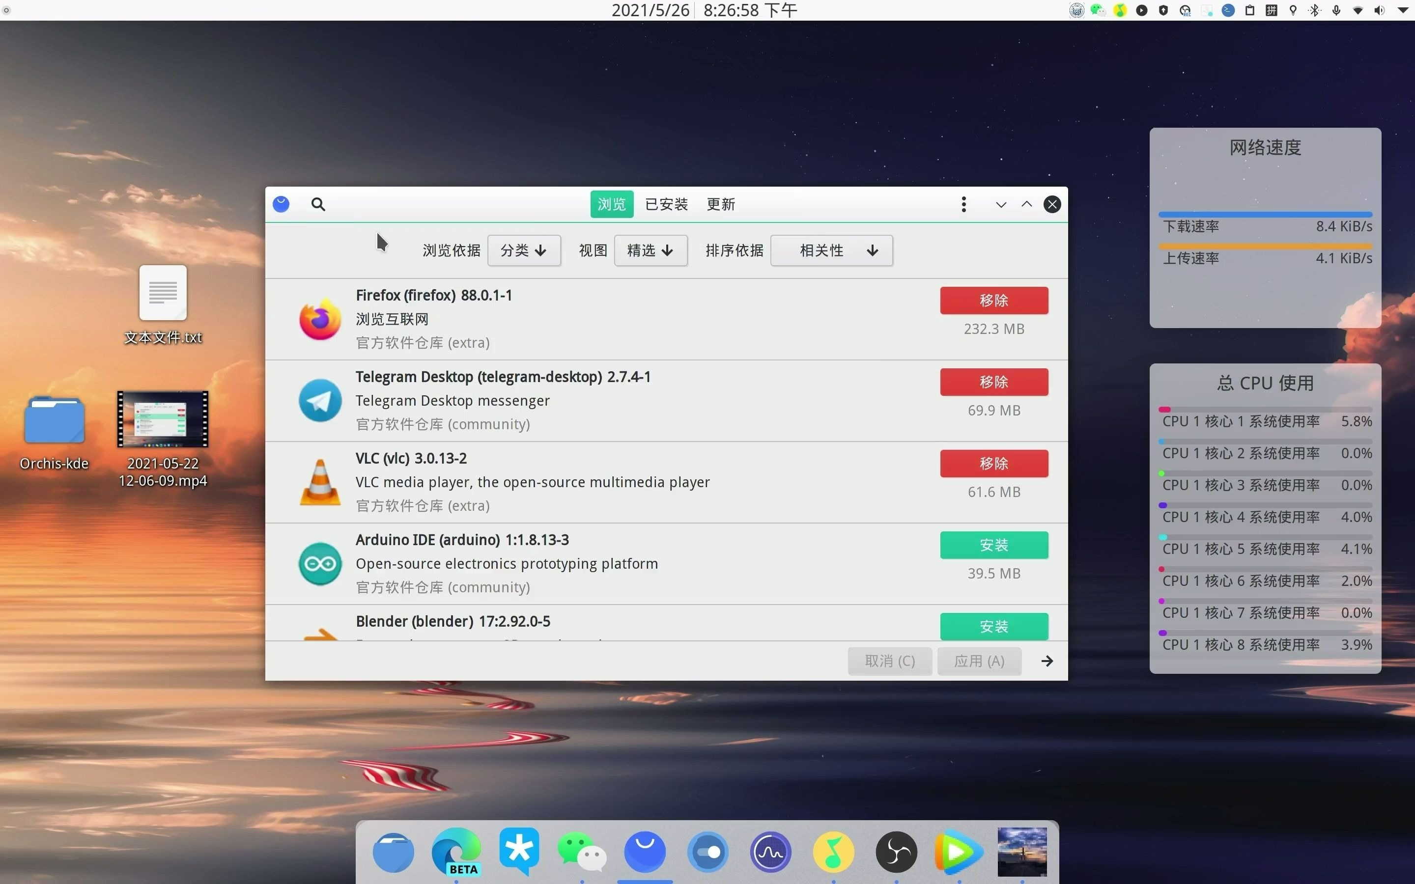
Task: Click the screen recorder REC tray icon
Action: click(1185, 10)
